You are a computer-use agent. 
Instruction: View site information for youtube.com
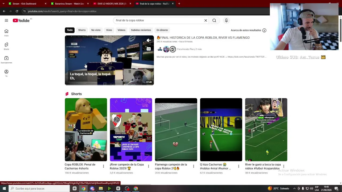click(x=24, y=11)
